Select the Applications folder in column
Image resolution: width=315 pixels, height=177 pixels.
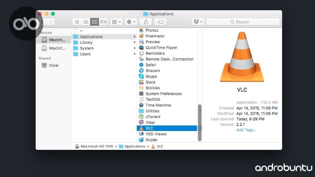point(104,37)
